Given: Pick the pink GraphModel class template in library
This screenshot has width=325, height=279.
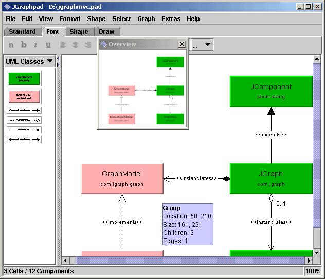Looking at the screenshot, I should click(x=24, y=96).
